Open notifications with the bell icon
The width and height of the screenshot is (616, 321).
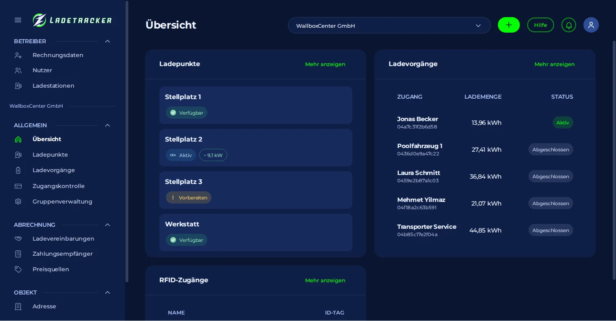coord(569,25)
